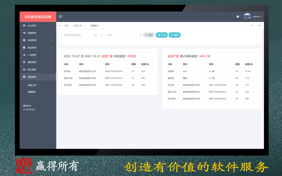Click the 1,465.1 cumulative total
282x176 pixels.
[203, 56]
